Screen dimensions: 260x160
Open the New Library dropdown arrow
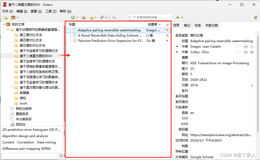[17, 18]
